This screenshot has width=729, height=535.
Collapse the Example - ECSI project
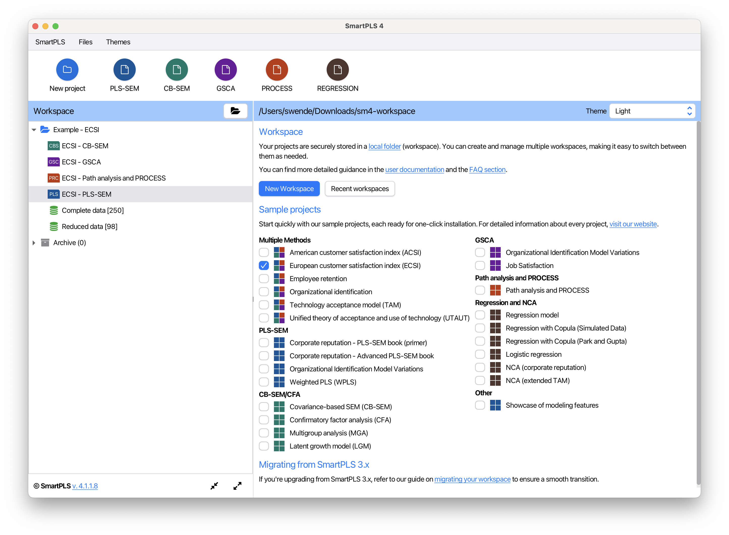[x=34, y=130]
